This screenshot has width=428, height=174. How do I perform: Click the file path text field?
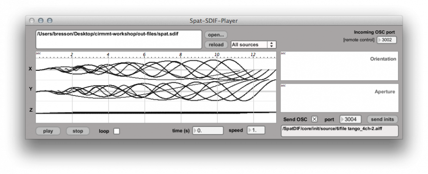coord(119,39)
